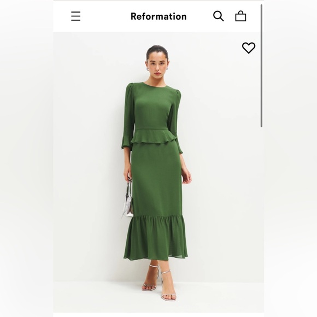Tap the silver handbag in the photo
This screenshot has height=317, width=317.
click(128, 199)
